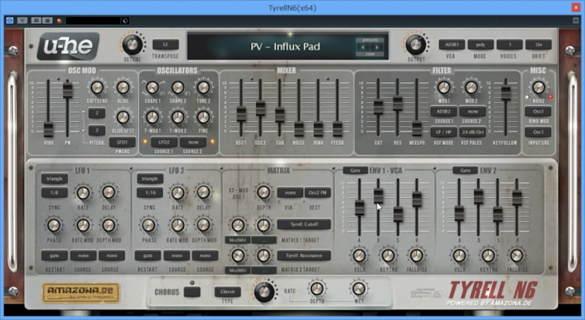Open the VCF MODE selector LP / HP
The height and width of the screenshot is (320, 585).
point(444,132)
